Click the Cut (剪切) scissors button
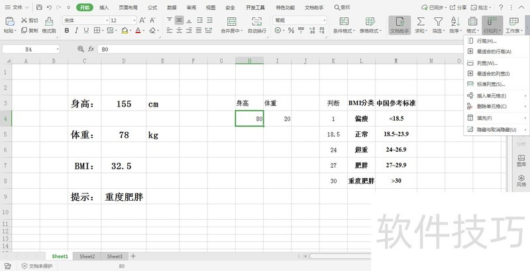Image resolution: width=530 pixels, height=271 pixels. (29, 21)
